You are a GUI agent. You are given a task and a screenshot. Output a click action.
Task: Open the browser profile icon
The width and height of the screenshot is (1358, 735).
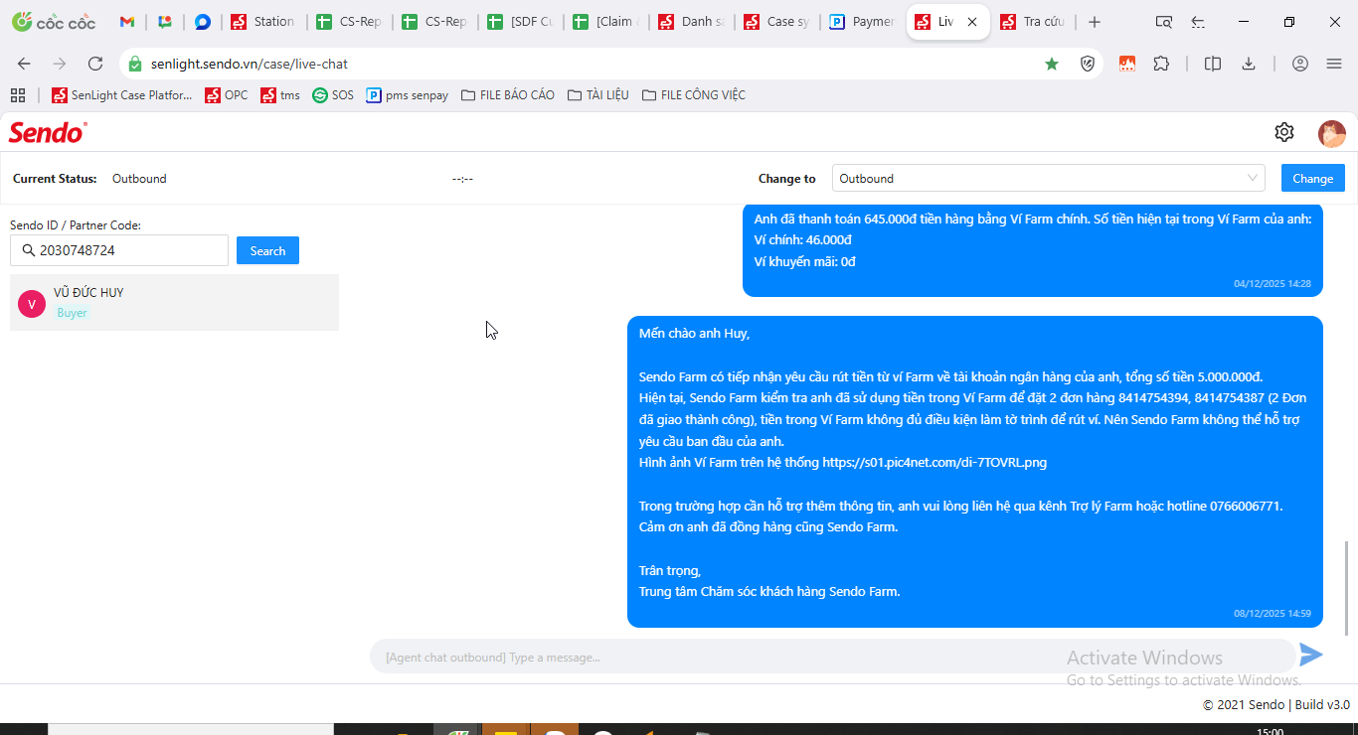(1300, 64)
